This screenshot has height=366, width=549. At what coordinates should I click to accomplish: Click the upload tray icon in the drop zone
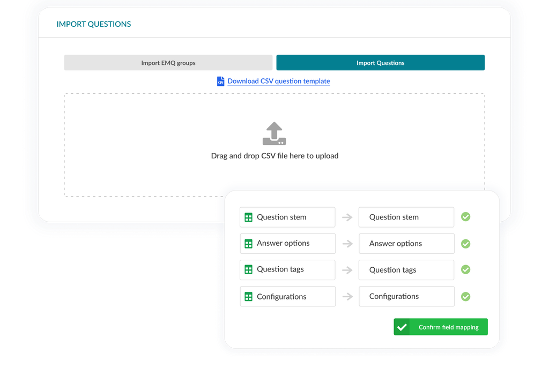pos(274,133)
